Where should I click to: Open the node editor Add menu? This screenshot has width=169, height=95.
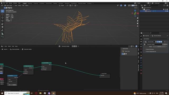coord(13,46)
